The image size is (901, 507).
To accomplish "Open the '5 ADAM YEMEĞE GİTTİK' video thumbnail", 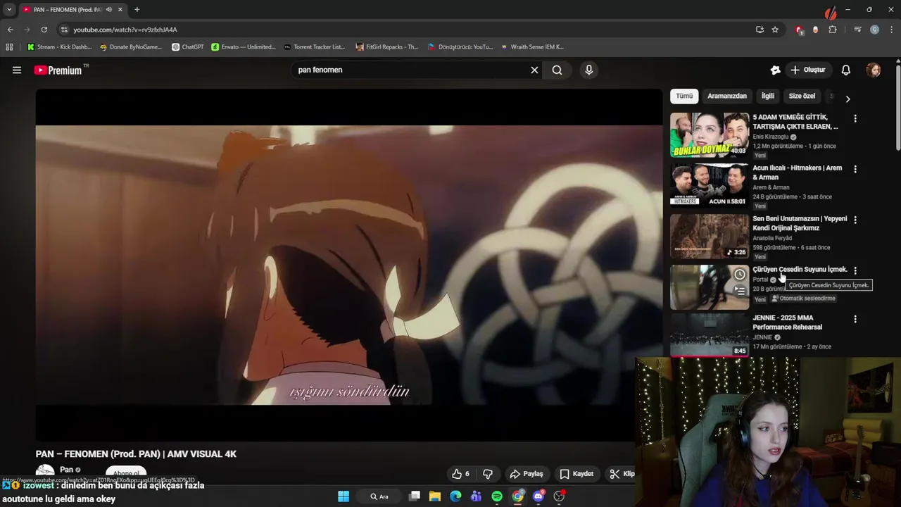I will pyautogui.click(x=710, y=134).
